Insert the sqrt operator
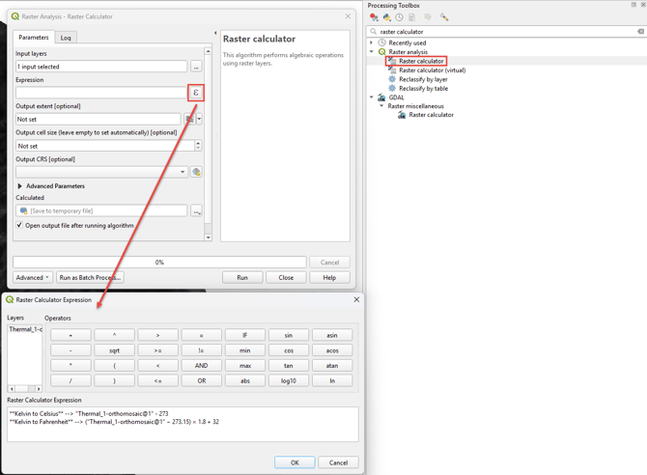The width and height of the screenshot is (647, 475). (x=114, y=350)
